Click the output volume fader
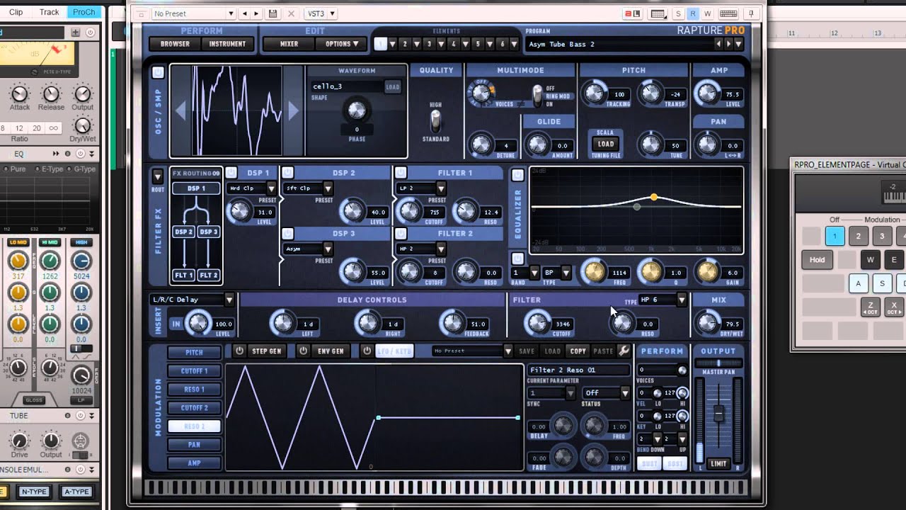906x510 pixels. click(718, 414)
